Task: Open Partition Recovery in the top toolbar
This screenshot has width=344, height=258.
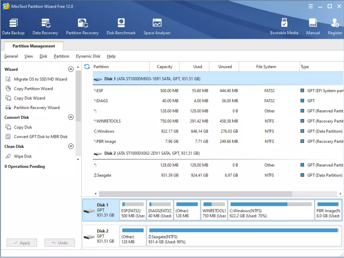Action: tap(82, 27)
